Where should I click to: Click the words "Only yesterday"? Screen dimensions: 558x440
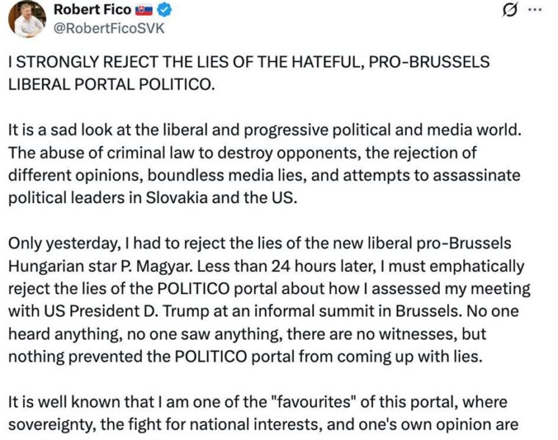49,243
